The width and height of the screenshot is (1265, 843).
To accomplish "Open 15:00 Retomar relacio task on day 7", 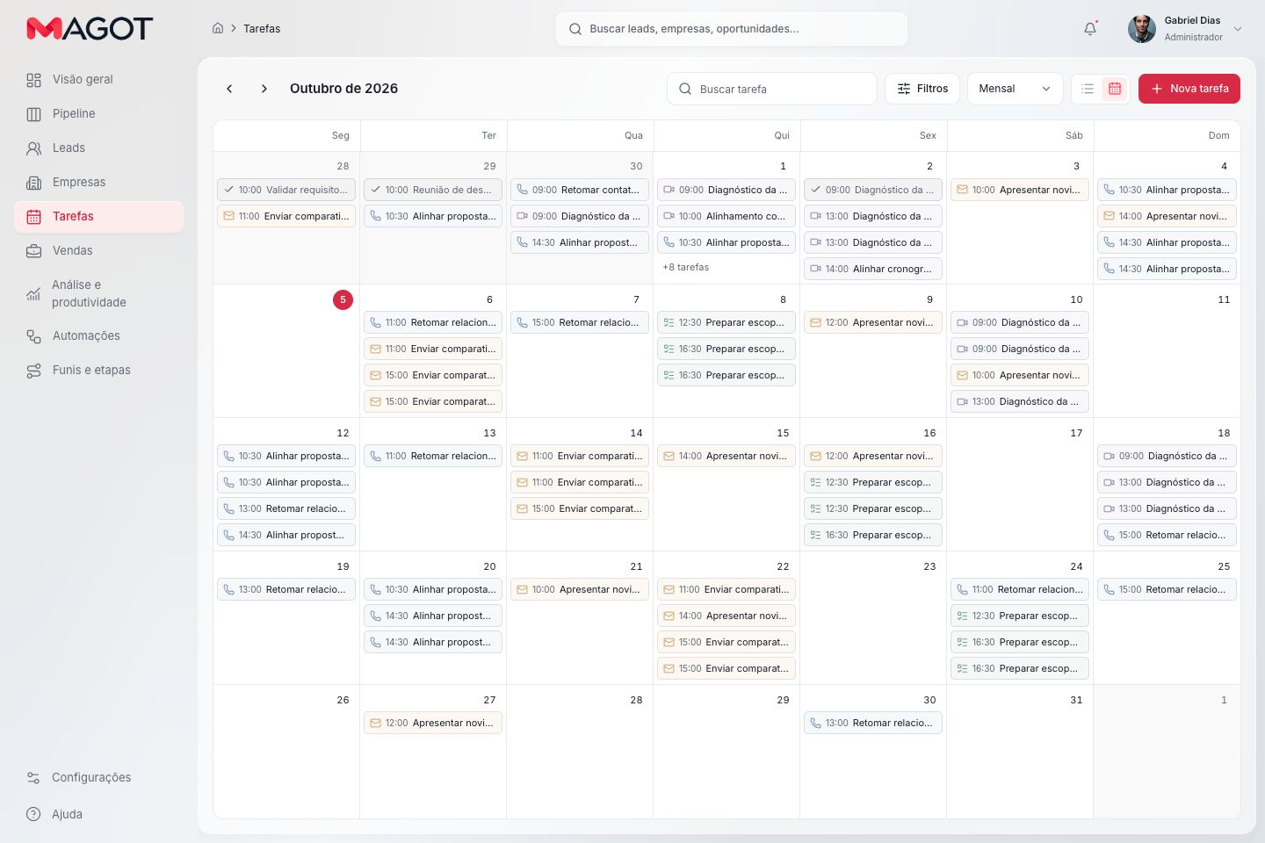I will [x=580, y=323].
